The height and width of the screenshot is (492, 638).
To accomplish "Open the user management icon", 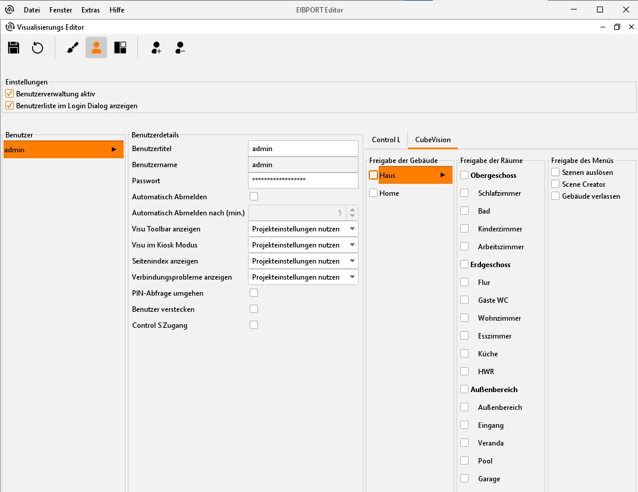I will [96, 48].
